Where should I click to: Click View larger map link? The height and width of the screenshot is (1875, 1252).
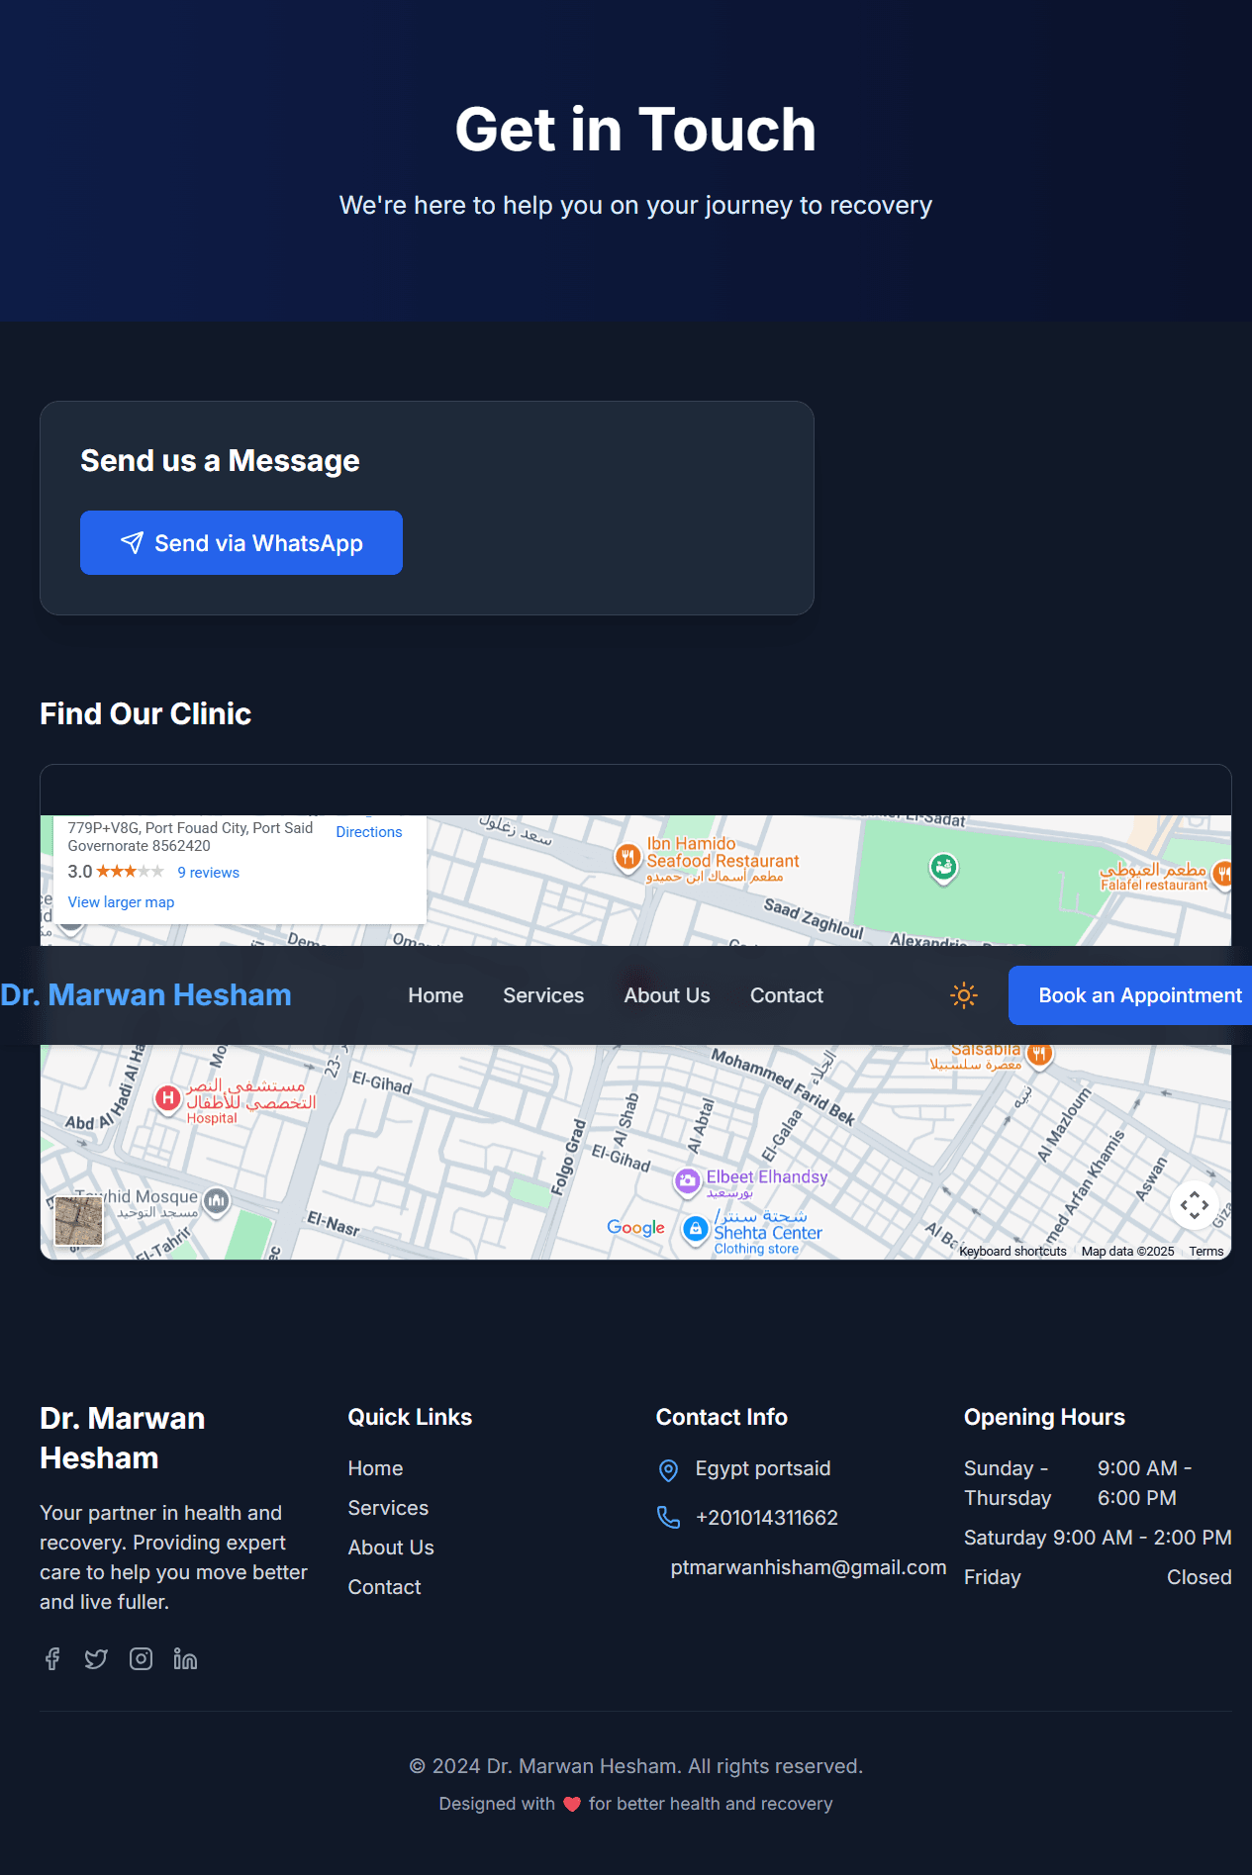click(x=121, y=902)
